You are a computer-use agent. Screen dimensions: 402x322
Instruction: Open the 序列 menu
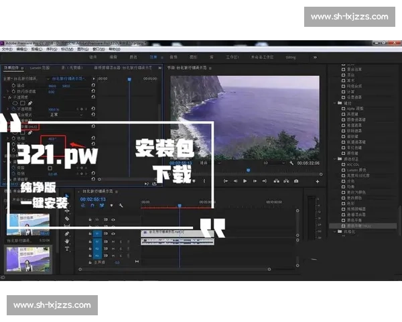[52, 49]
